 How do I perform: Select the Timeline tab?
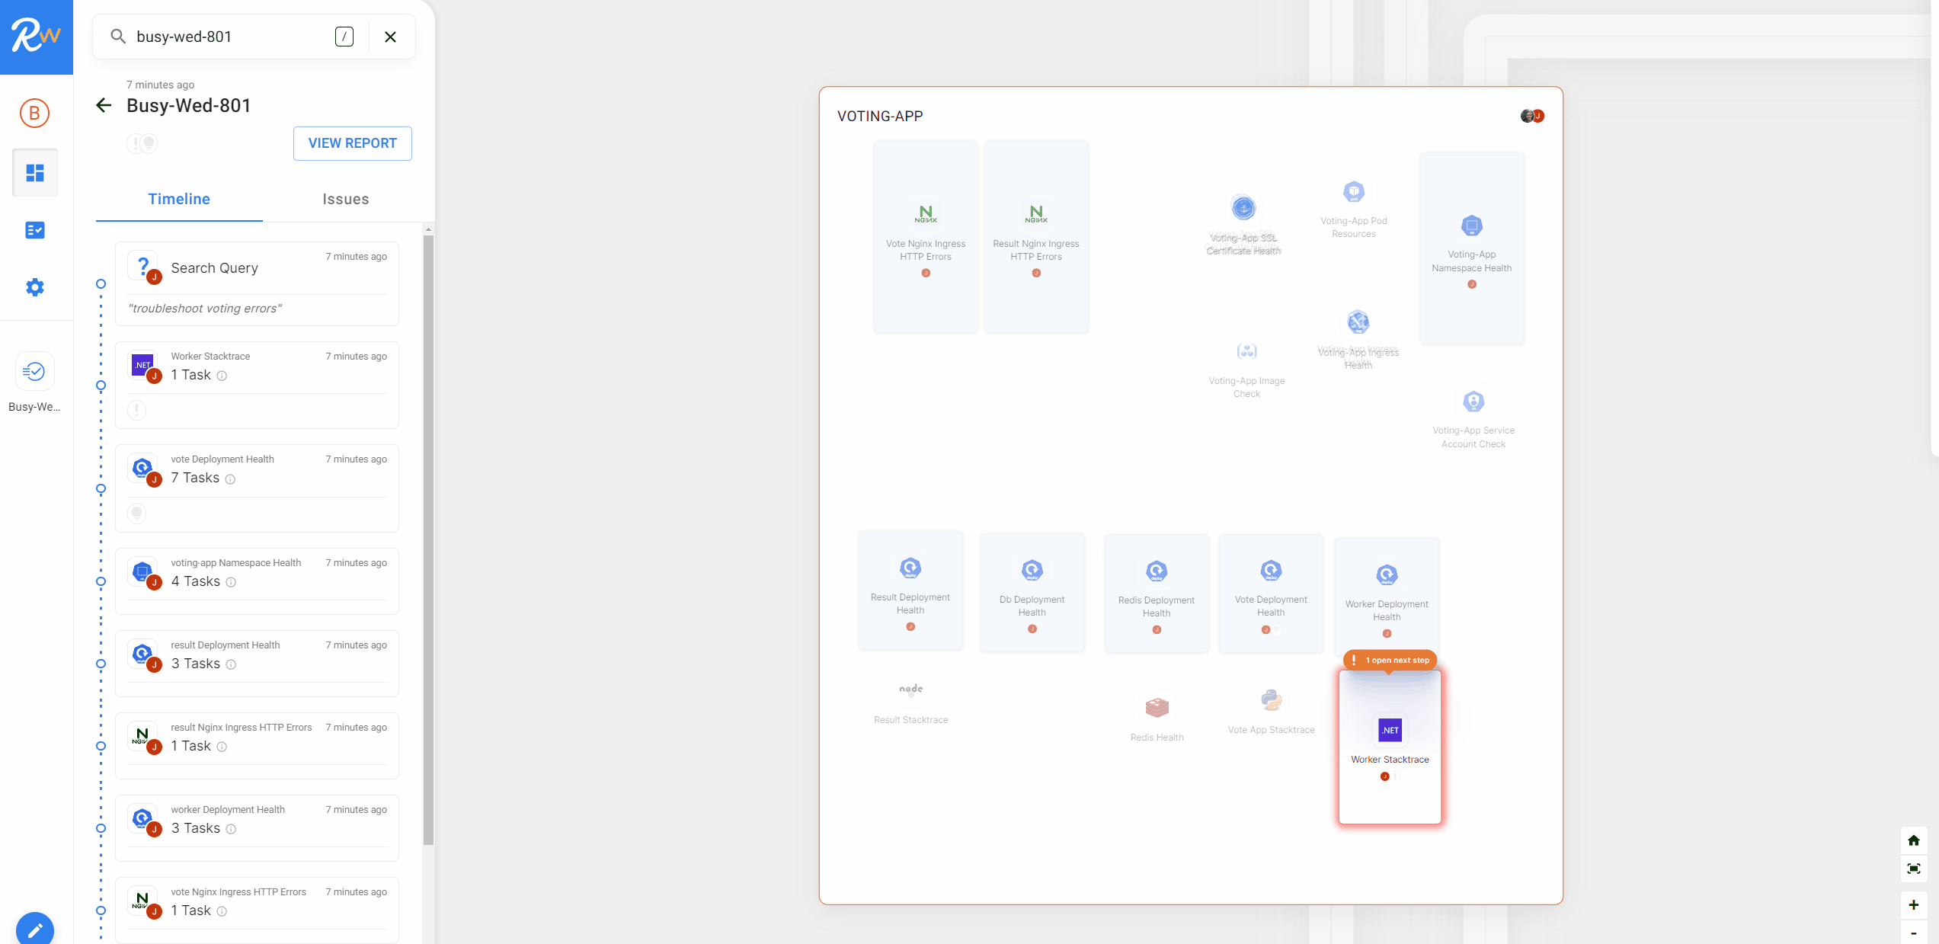tap(179, 199)
